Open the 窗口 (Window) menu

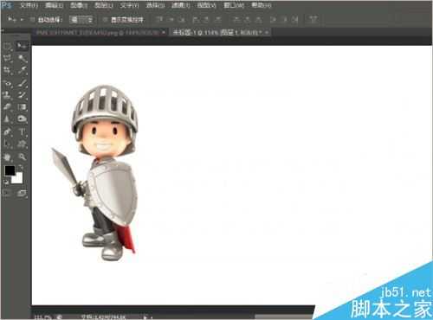coord(234,5)
